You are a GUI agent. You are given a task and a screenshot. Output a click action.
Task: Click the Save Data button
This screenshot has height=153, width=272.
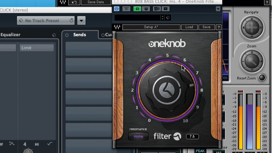[x=96, y=2]
